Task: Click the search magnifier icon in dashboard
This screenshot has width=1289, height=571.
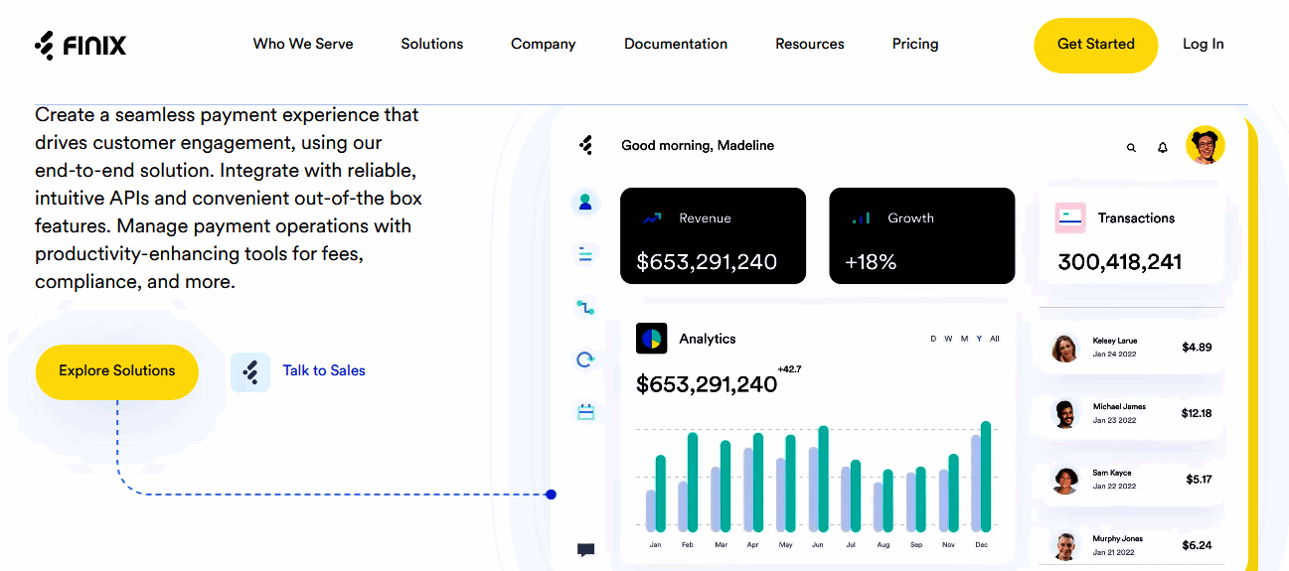Action: click(x=1131, y=148)
